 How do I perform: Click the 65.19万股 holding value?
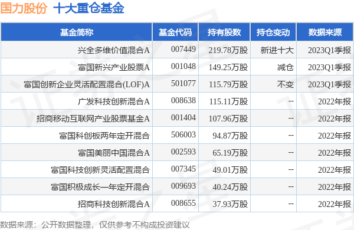tap(230, 153)
